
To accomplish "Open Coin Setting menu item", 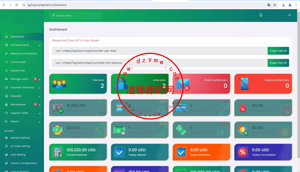I will click(x=22, y=155).
